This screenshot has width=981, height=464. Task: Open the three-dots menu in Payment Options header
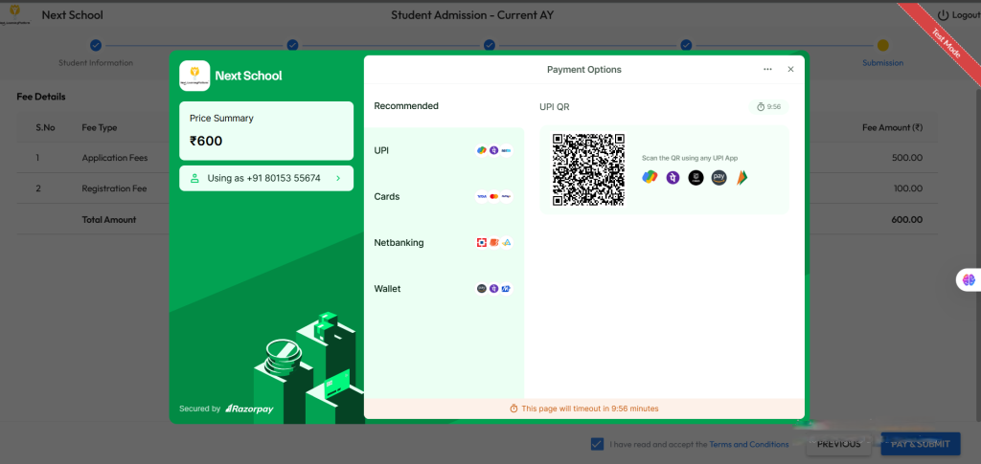(767, 69)
